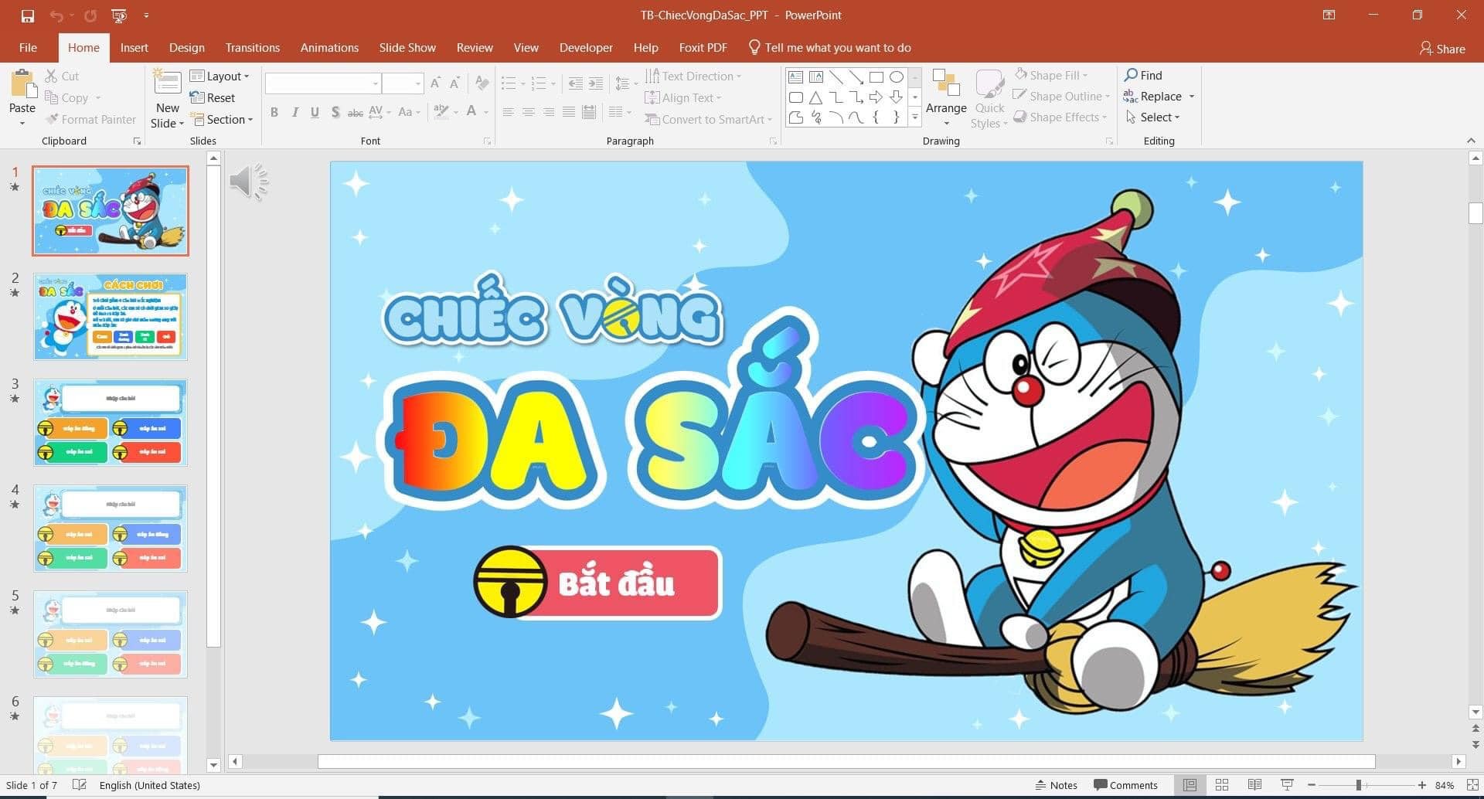The width and height of the screenshot is (1484, 799).
Task: Expand the Layout dropdown
Action: 220,76
